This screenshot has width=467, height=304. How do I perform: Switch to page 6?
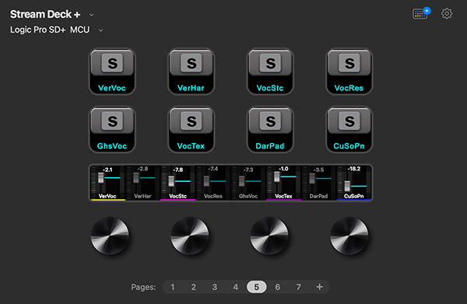278,287
